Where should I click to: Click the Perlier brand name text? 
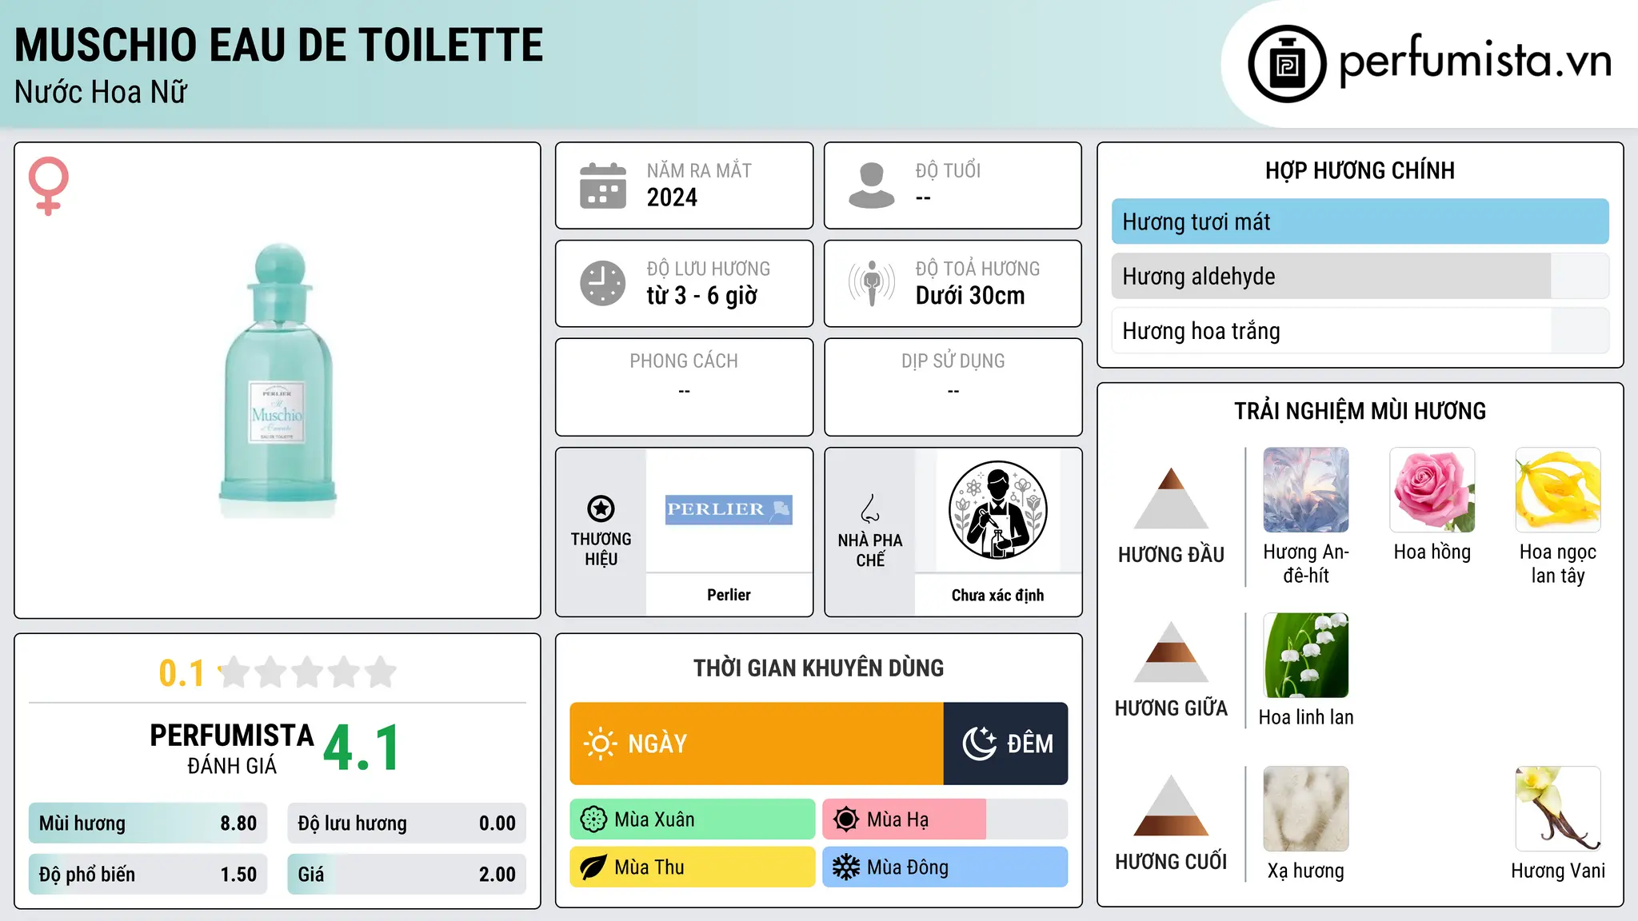coord(729,595)
